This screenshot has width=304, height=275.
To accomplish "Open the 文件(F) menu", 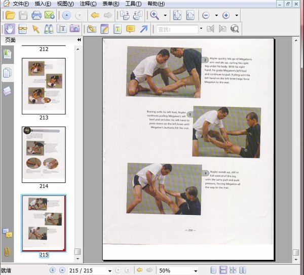I will point(20,4).
